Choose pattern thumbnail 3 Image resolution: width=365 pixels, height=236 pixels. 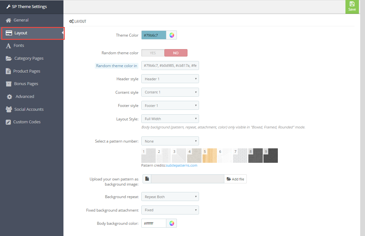(x=179, y=155)
